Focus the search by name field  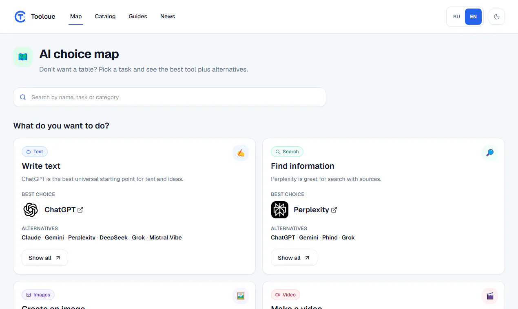point(170,97)
